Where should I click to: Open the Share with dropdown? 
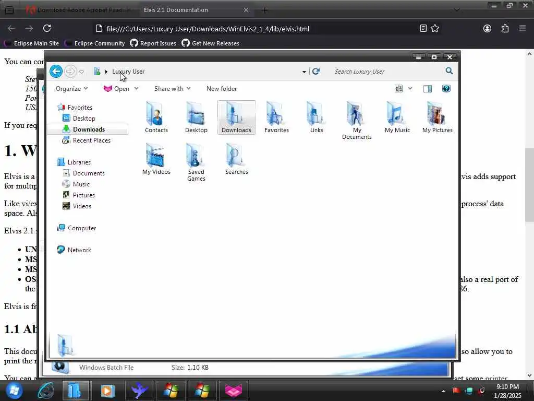point(172,89)
